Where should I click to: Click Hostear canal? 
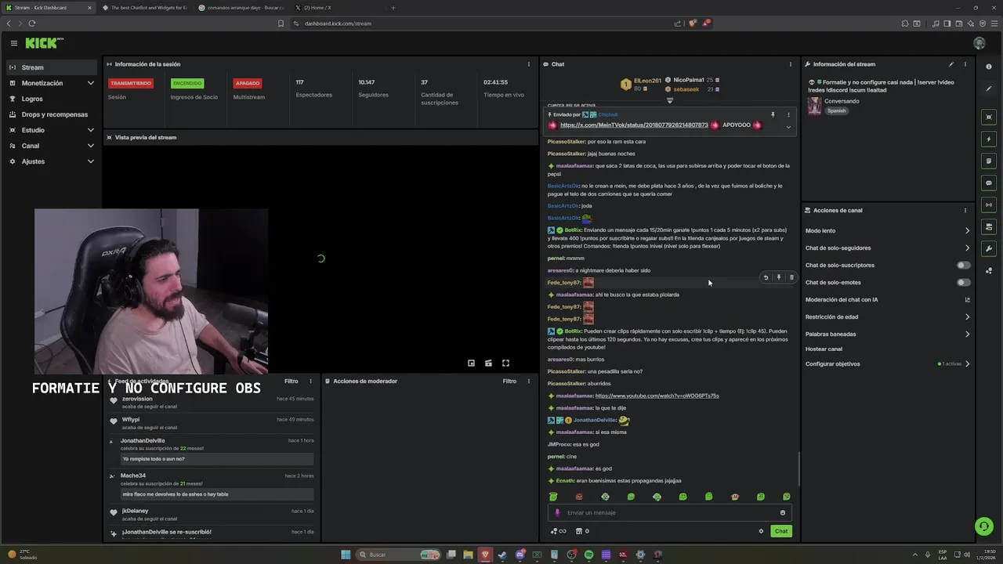pos(824,349)
